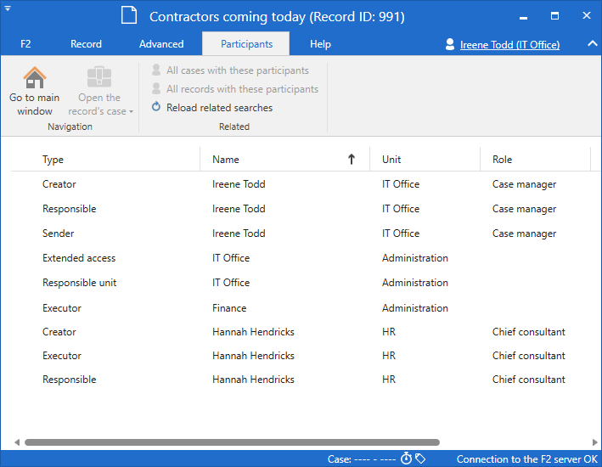
Task: Click Administration unit in Extended access row
Action: (415, 258)
